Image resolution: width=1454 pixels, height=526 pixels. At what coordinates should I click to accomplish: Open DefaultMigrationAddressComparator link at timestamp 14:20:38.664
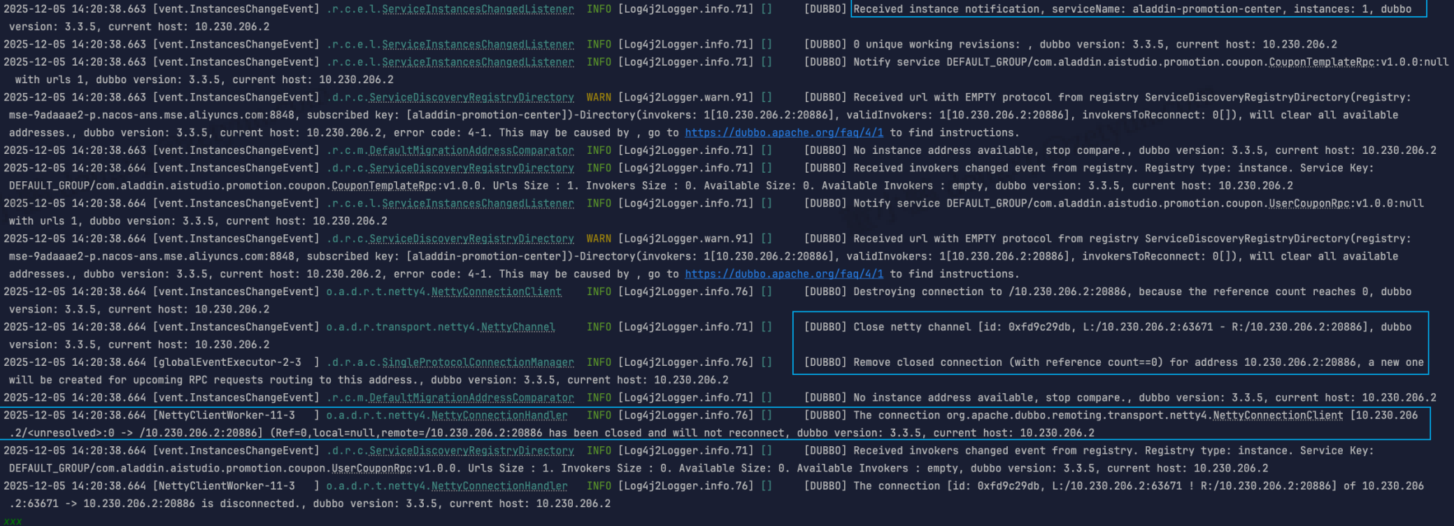coord(471,397)
